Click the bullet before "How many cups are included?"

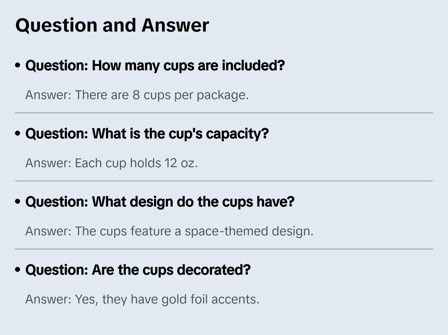(18, 65)
